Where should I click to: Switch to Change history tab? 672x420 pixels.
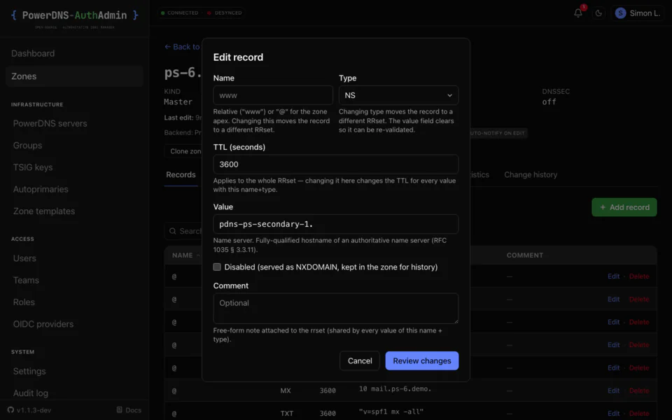pyautogui.click(x=531, y=175)
